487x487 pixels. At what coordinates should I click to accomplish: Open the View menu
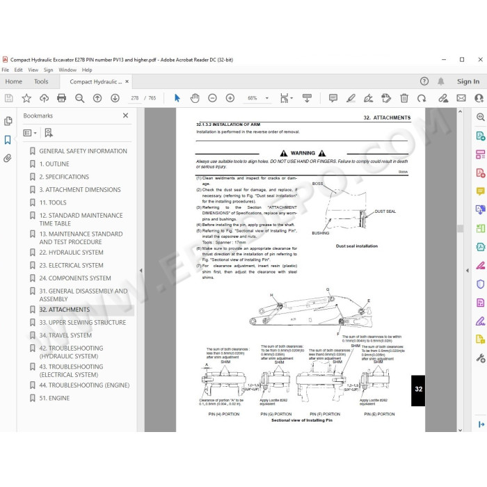33,70
